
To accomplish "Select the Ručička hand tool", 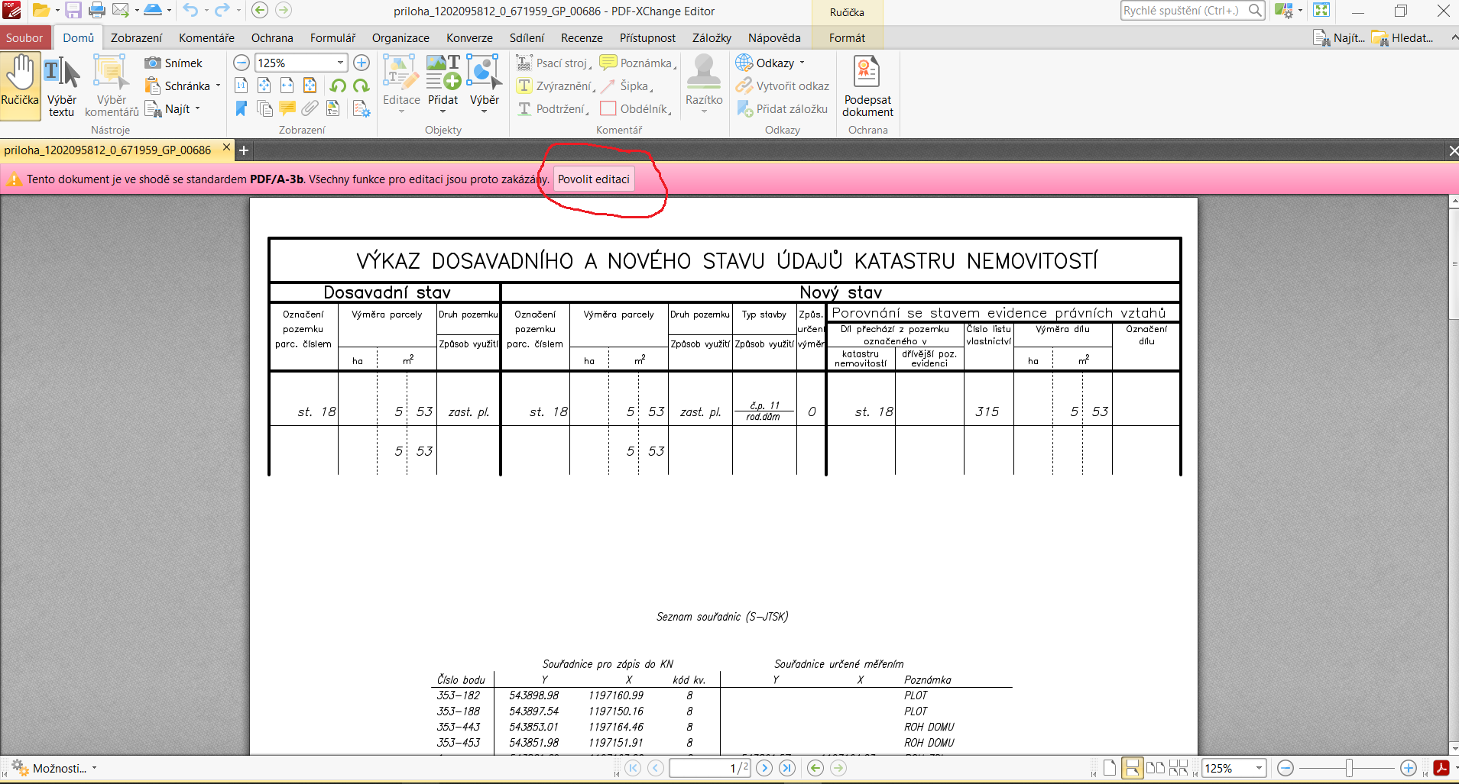I will [x=20, y=84].
